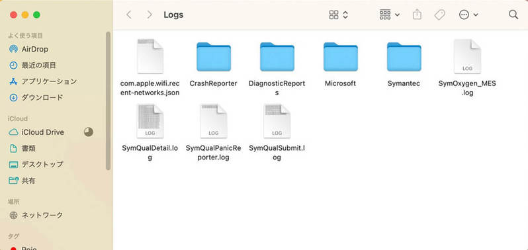This screenshot has width=528, height=250.
Task: Click the Logs window title
Action: (173, 15)
